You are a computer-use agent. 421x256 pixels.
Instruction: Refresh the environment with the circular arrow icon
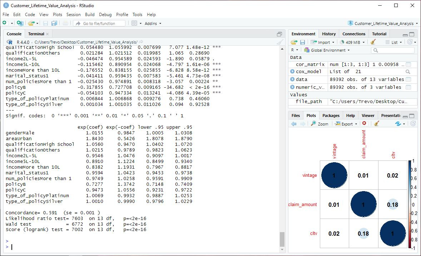pyautogui.click(x=410, y=42)
